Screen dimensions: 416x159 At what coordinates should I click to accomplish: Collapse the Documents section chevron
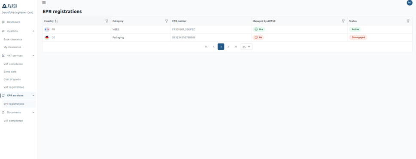click(x=33, y=112)
